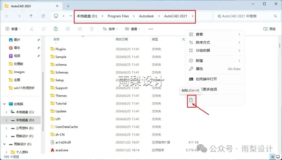The image size is (282, 160).
Task: Click the navigation pane scrollbar
Action: pyautogui.click(x=43, y=101)
